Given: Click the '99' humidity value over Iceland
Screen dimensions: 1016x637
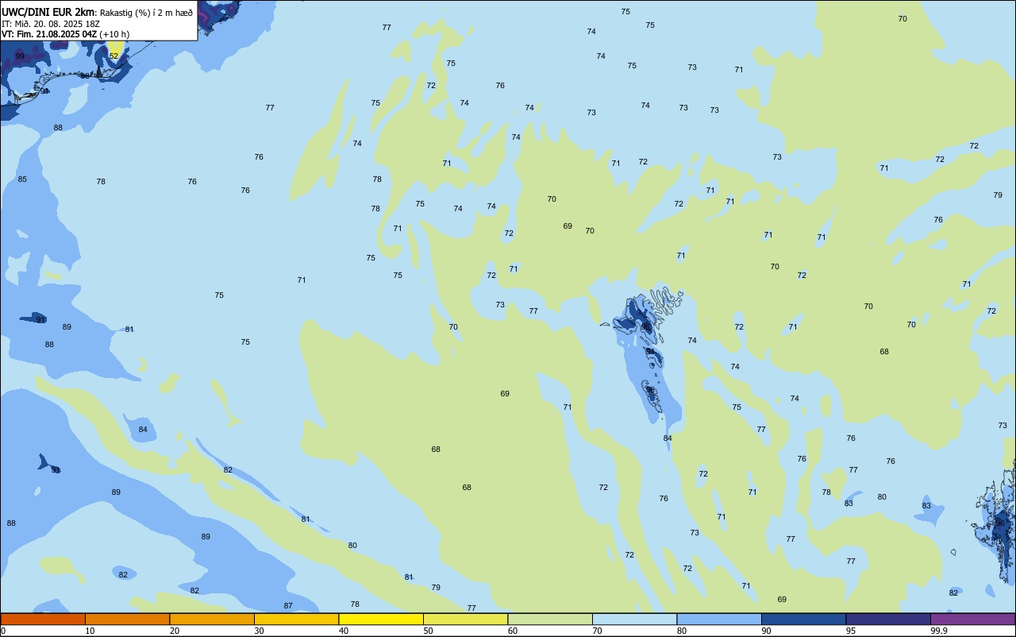Looking at the screenshot, I should (20, 56).
